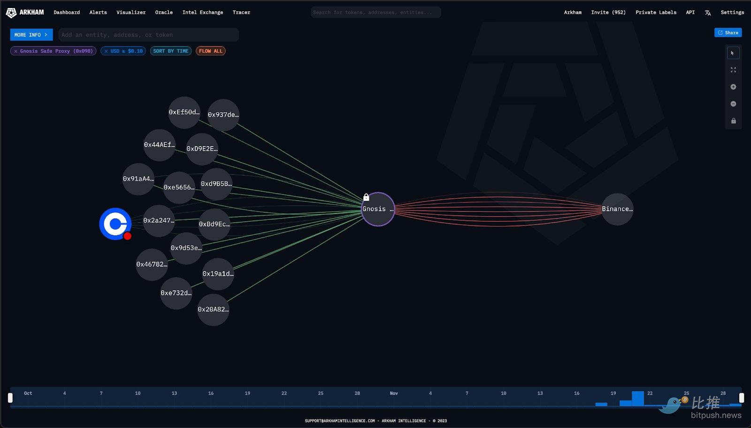Image resolution: width=751 pixels, height=428 pixels.
Task: Open the Dashboard menu
Action: pos(67,13)
